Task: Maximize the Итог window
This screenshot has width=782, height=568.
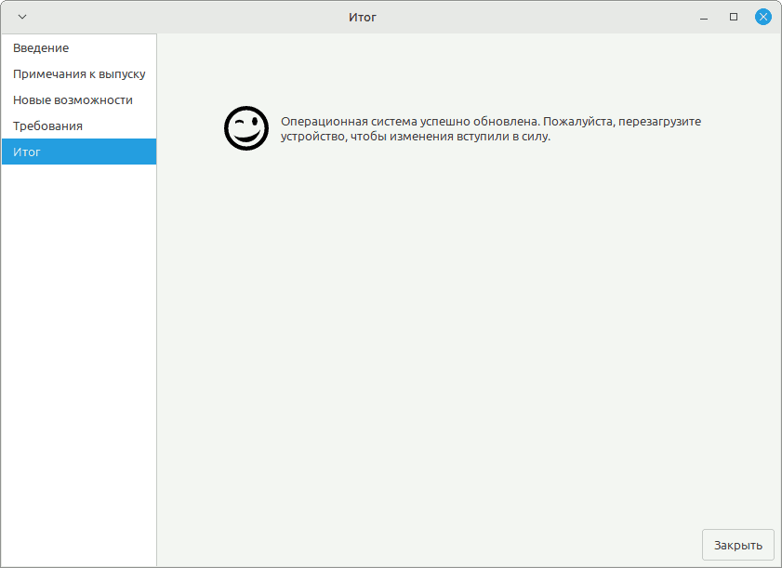Action: 733,17
